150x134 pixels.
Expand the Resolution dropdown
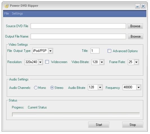(40, 62)
